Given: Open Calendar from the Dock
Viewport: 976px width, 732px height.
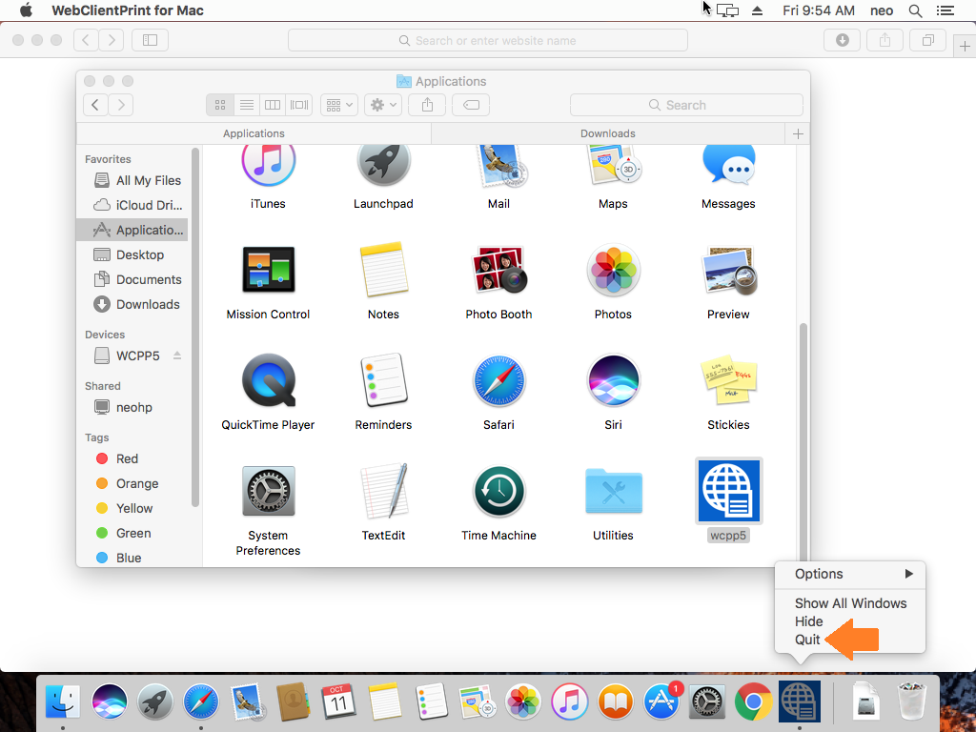Looking at the screenshot, I should (x=338, y=701).
